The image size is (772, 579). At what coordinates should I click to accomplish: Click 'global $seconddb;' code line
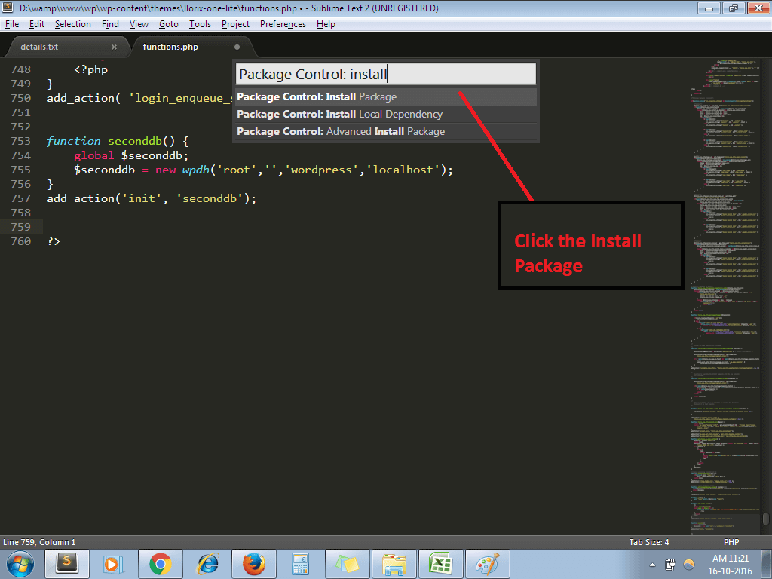[x=131, y=155]
